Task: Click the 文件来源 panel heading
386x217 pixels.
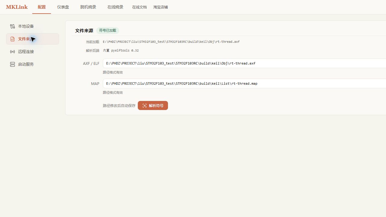Action: coord(84,30)
